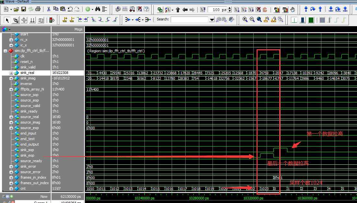Screen dimensions: 357x203
Task: Expand the rc_x signal
Action: coord(11,40)
